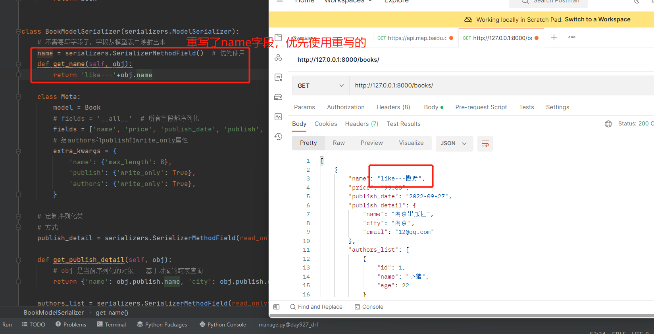Click the network globe icon near Status
The width and height of the screenshot is (654, 334).
608,124
